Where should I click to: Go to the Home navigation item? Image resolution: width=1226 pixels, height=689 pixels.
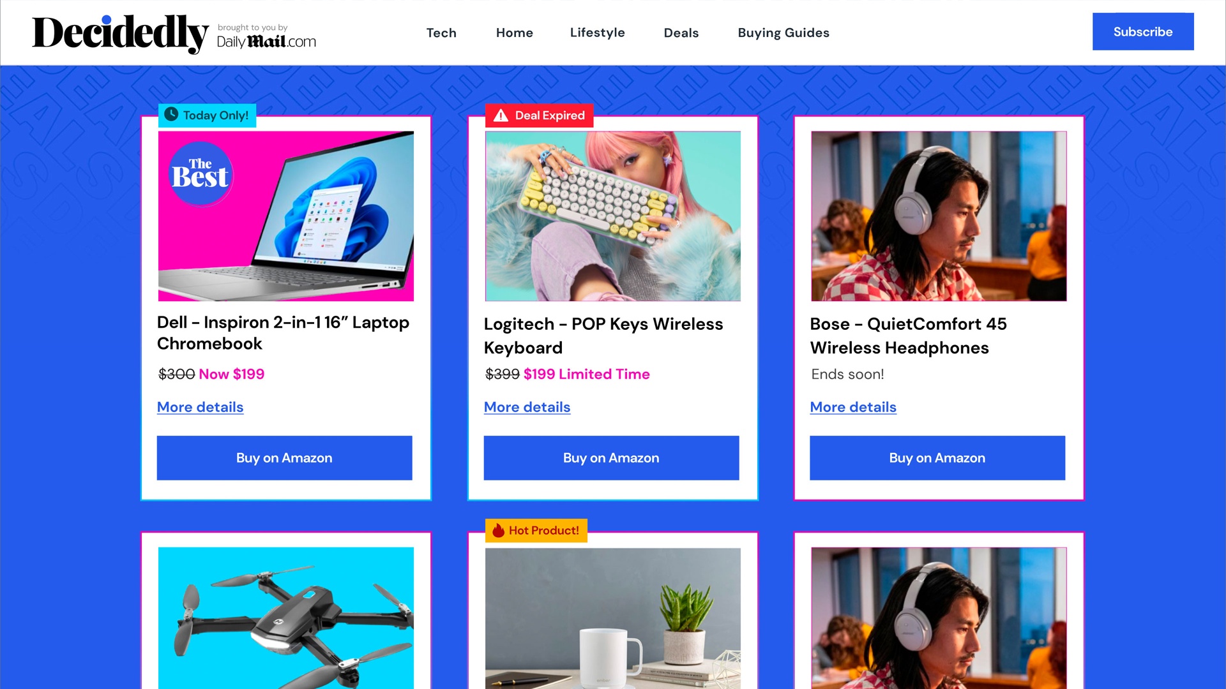point(515,33)
